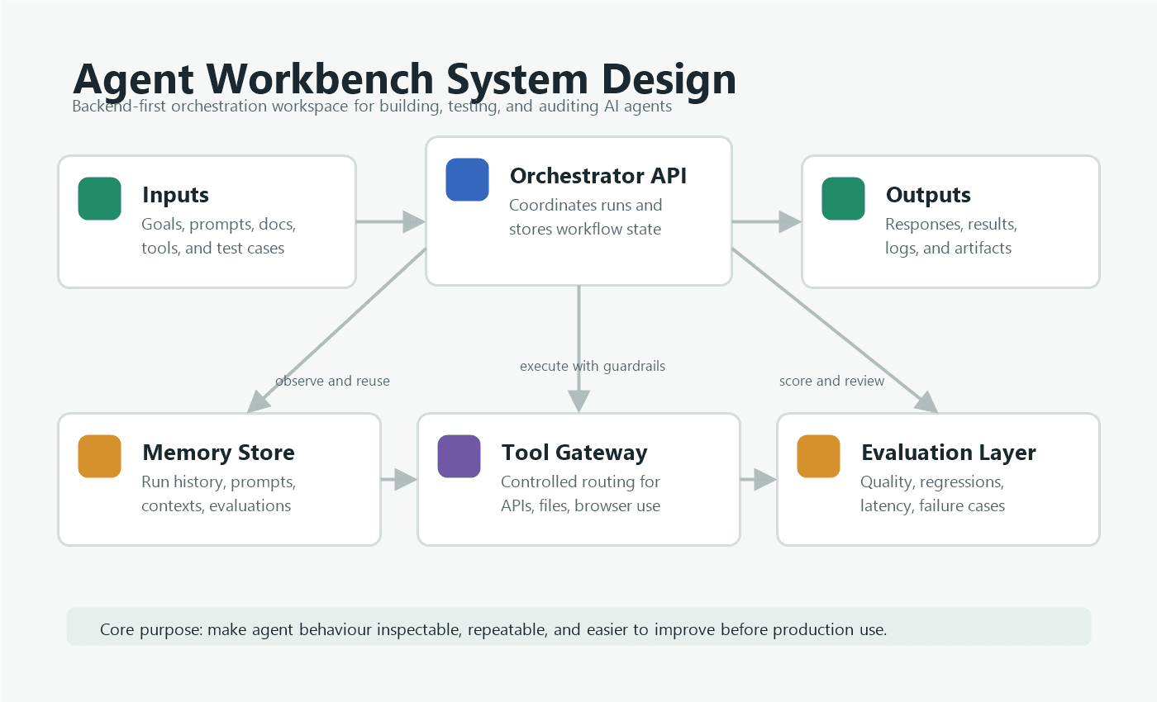Screen dimensions: 1157x702
Task: Select the Memory Store heading
Action: click(218, 453)
